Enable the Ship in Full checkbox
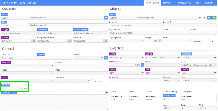 (192, 41)
